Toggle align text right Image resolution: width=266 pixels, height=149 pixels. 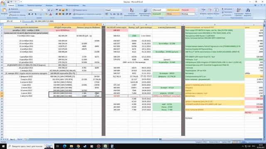(x=63, y=14)
